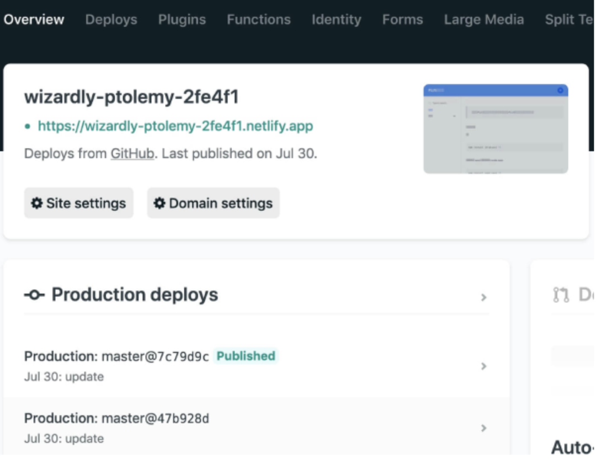Switch to the Deploys tab
Screen dimensions: 596x460
[111, 20]
